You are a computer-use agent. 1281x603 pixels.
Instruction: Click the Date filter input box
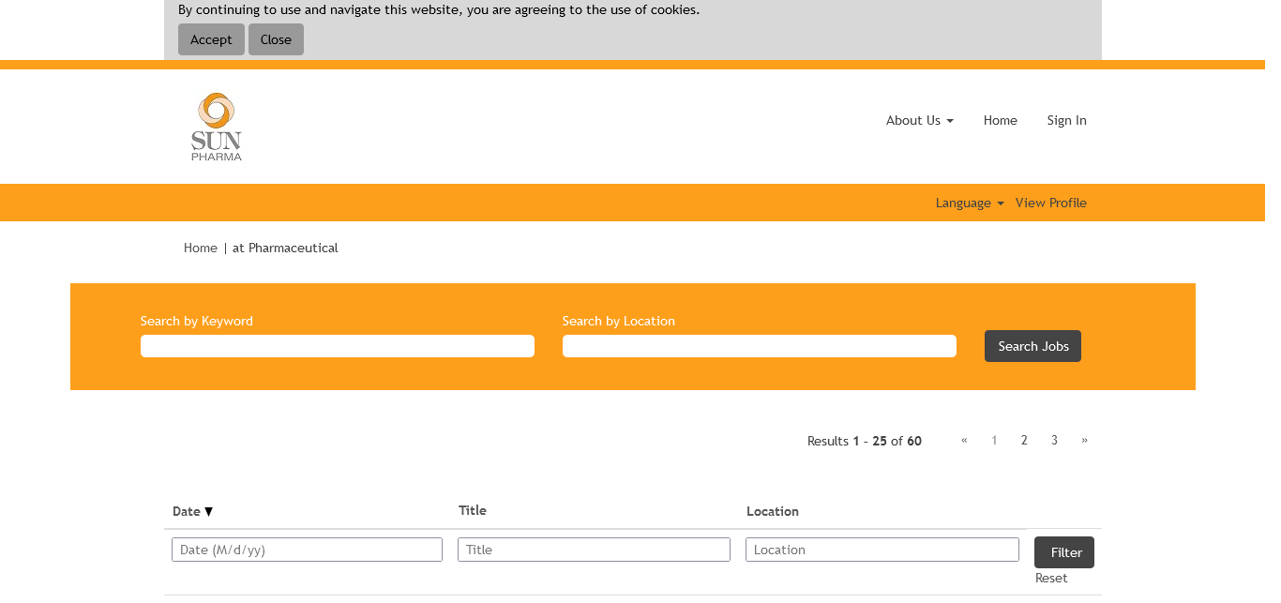pos(307,550)
